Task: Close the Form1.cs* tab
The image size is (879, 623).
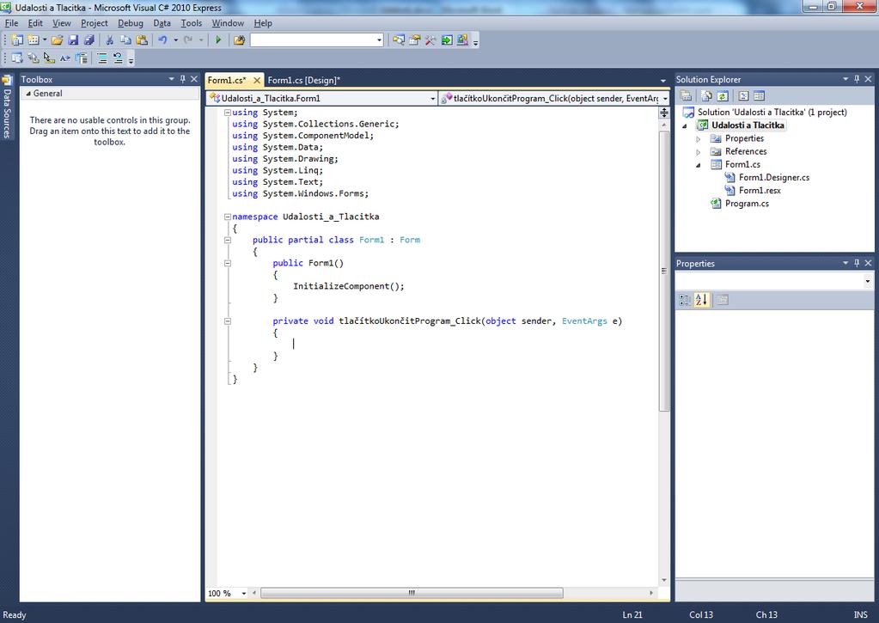Action: [257, 80]
